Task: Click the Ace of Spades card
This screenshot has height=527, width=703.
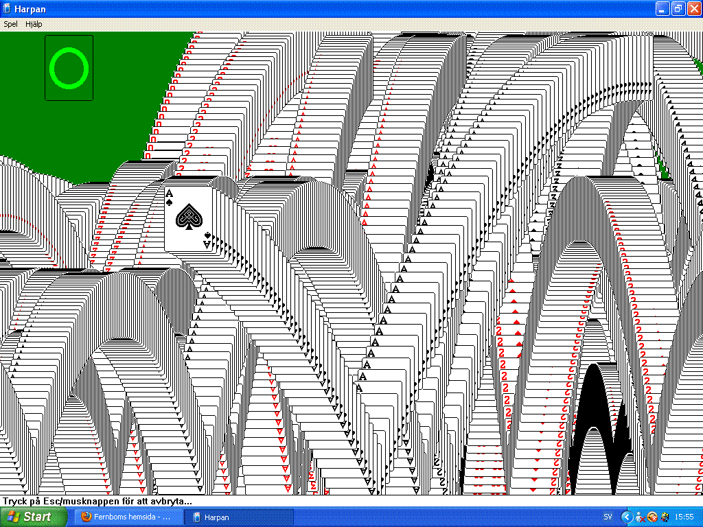Action: tap(187, 218)
